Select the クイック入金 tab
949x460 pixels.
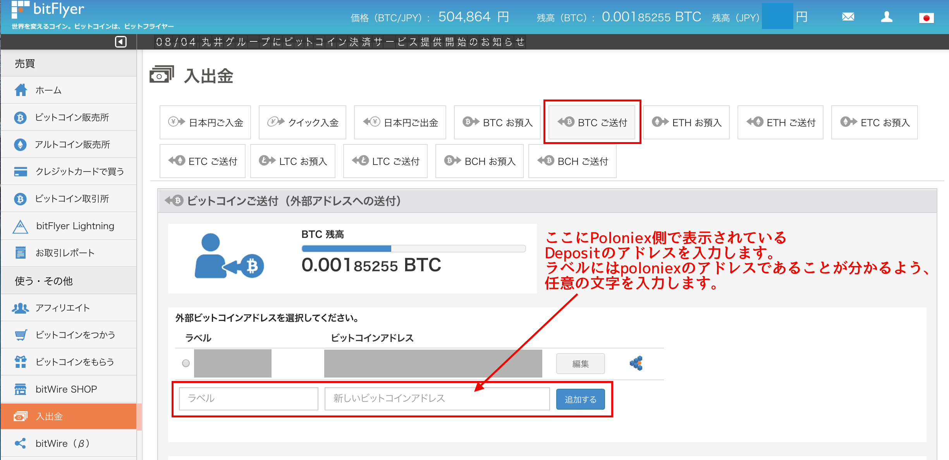pyautogui.click(x=303, y=122)
